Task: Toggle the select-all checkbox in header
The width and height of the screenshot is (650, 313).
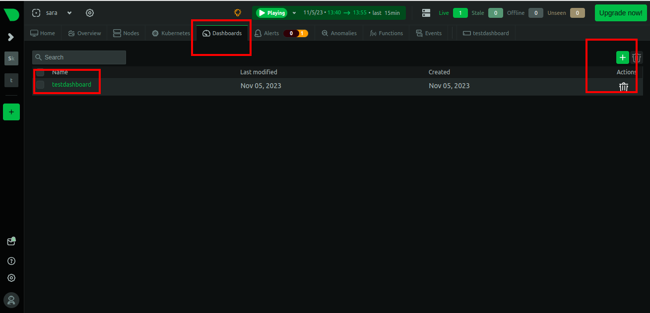Action: point(40,72)
